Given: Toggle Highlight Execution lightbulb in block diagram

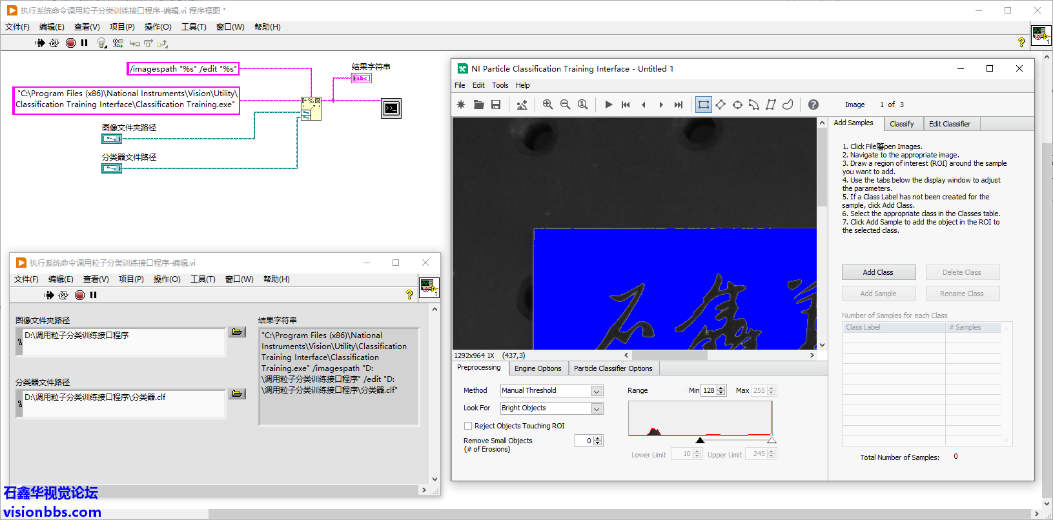Looking at the screenshot, I should (x=101, y=43).
